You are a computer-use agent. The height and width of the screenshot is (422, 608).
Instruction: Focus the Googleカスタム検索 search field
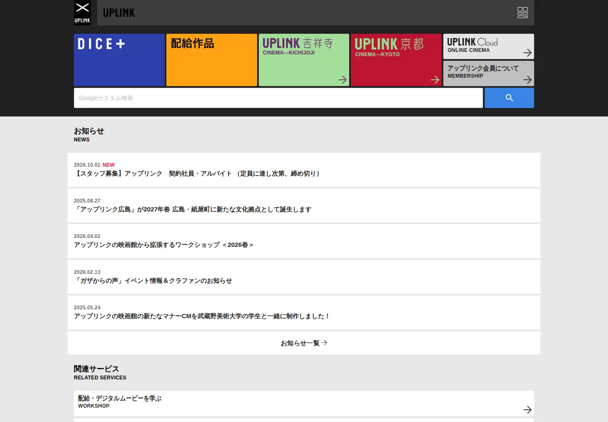pyautogui.click(x=278, y=98)
